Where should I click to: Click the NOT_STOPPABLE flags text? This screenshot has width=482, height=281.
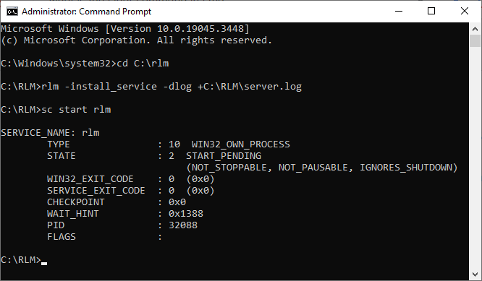[x=229, y=168]
